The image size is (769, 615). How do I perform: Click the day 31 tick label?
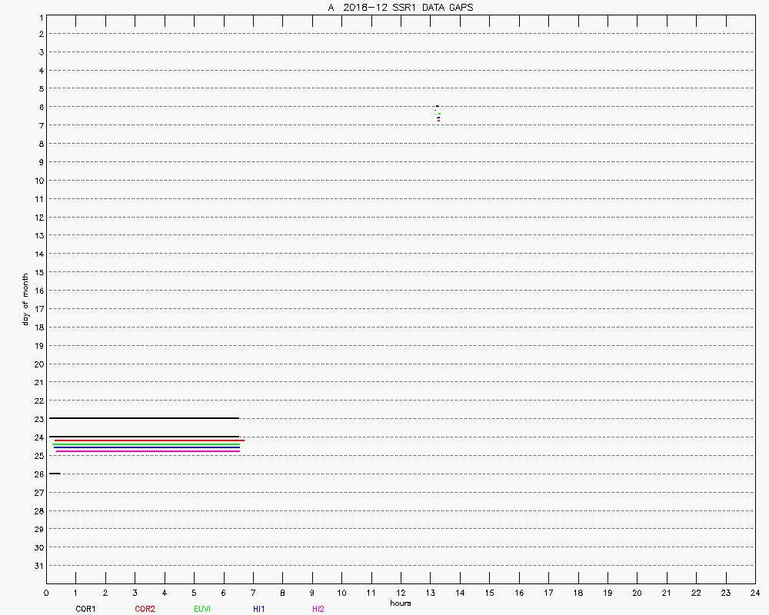pyautogui.click(x=38, y=566)
